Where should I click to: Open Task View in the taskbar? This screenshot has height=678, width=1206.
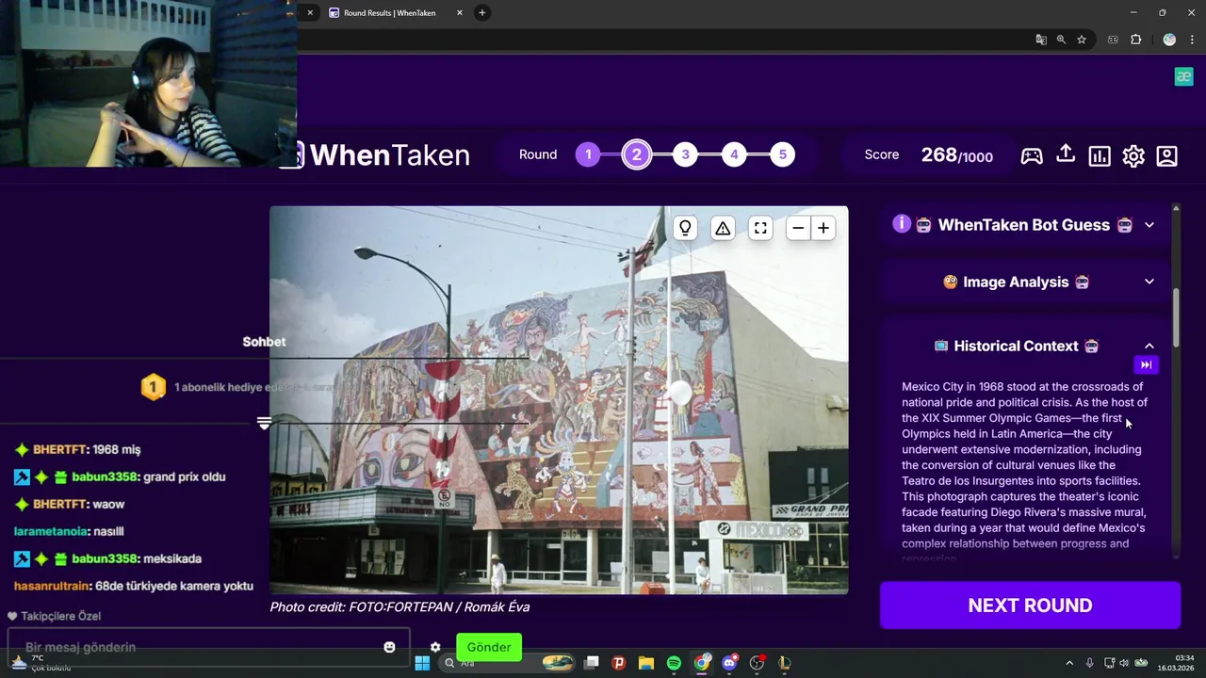592,663
